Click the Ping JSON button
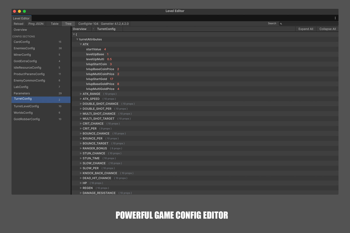 coord(36,24)
